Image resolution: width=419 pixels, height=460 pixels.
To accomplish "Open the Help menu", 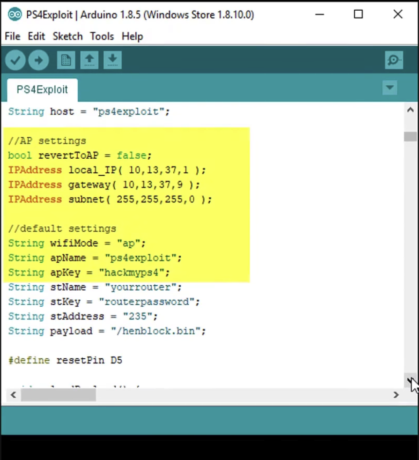I will click(x=132, y=37).
